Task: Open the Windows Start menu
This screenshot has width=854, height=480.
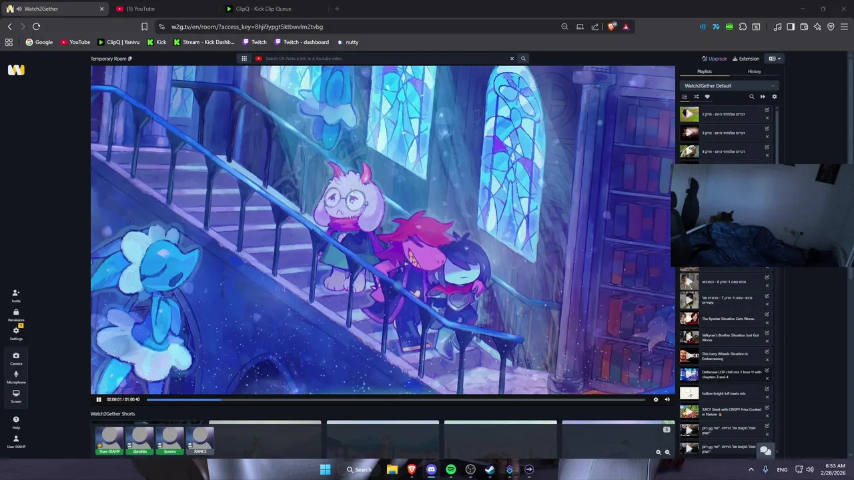Action: tap(325, 469)
